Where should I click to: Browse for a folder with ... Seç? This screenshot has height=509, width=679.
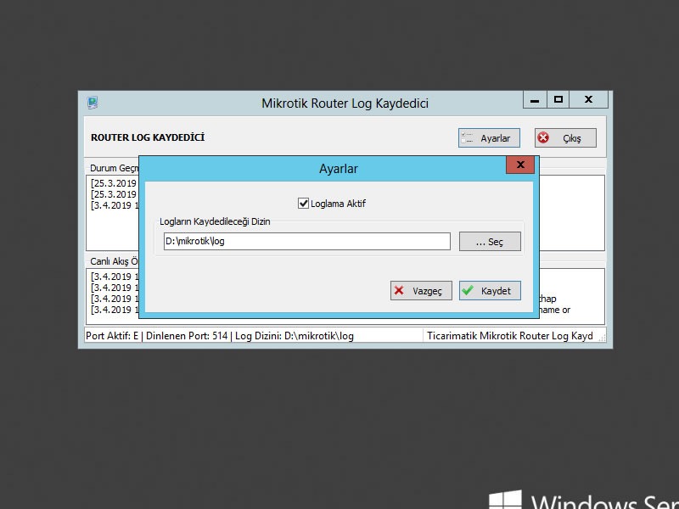(489, 242)
